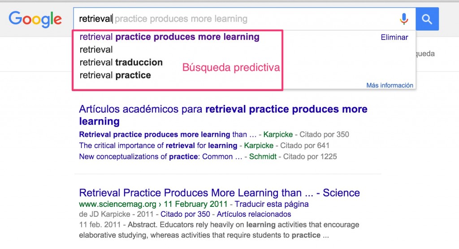Click "Traducir esta página" link

[272, 204]
